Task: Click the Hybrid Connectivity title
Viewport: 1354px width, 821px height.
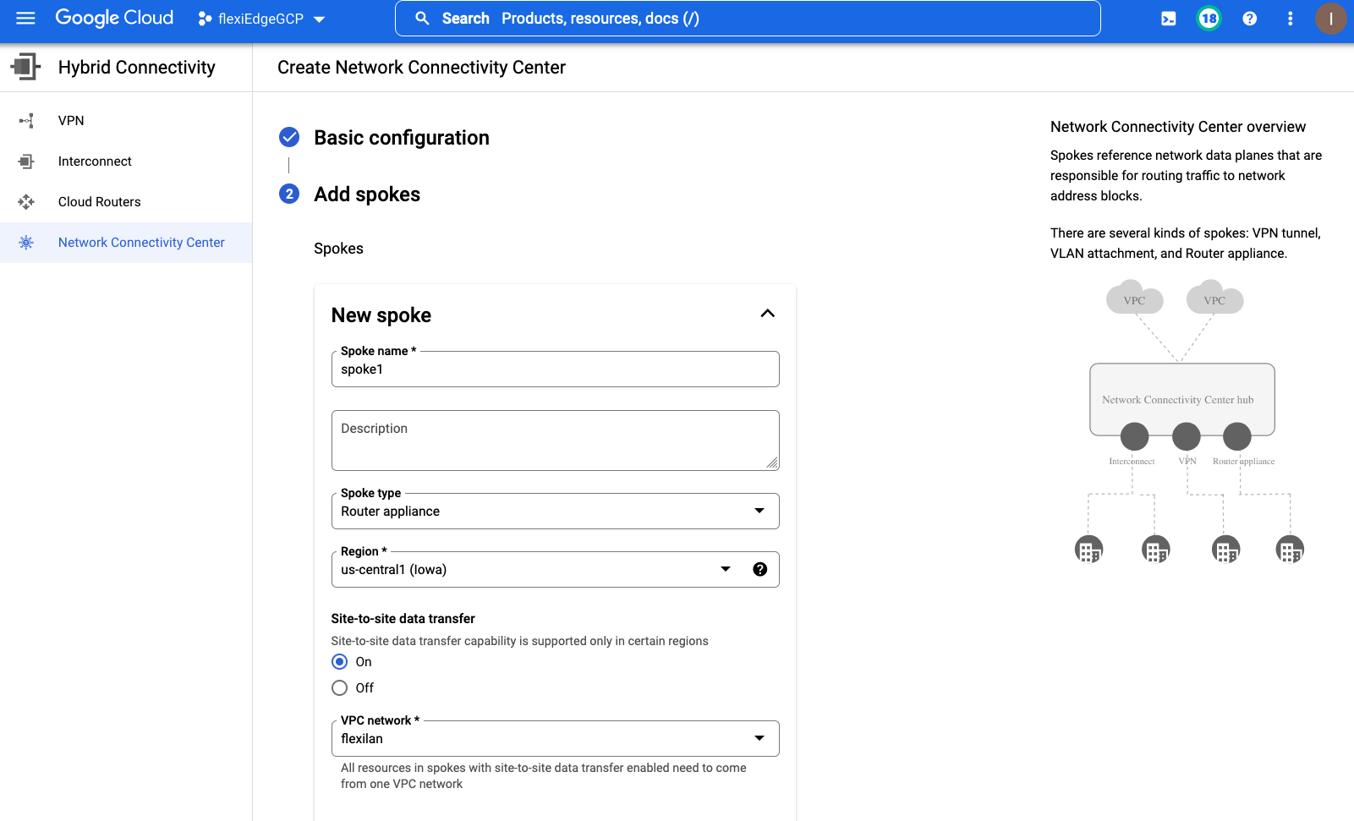Action: [137, 68]
